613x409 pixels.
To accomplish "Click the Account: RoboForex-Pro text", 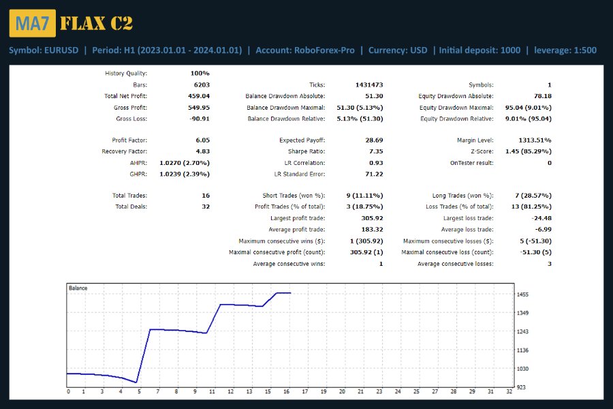I will point(305,50).
